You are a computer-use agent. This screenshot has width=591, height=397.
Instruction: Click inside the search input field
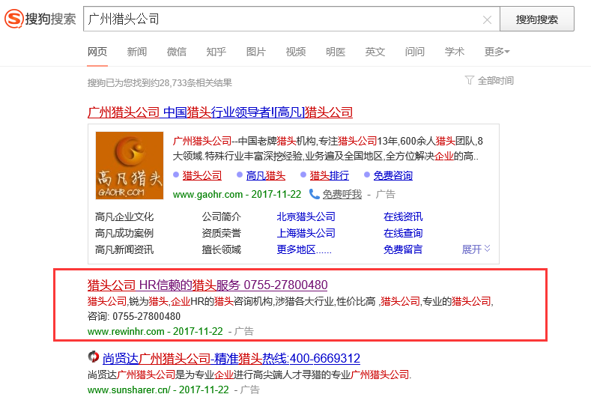click(277, 19)
